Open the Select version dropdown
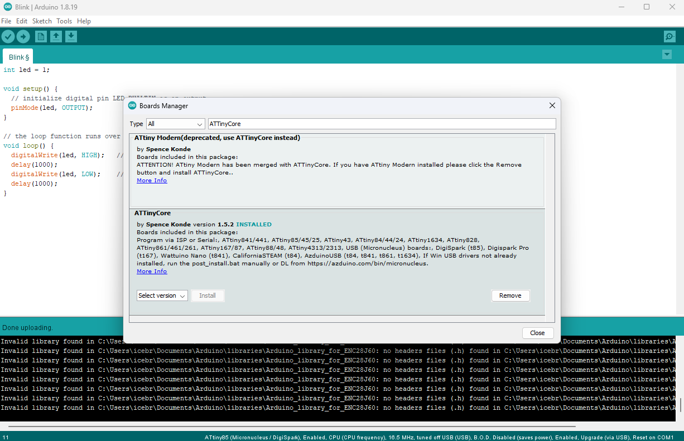This screenshot has height=441, width=684. pyautogui.click(x=162, y=295)
